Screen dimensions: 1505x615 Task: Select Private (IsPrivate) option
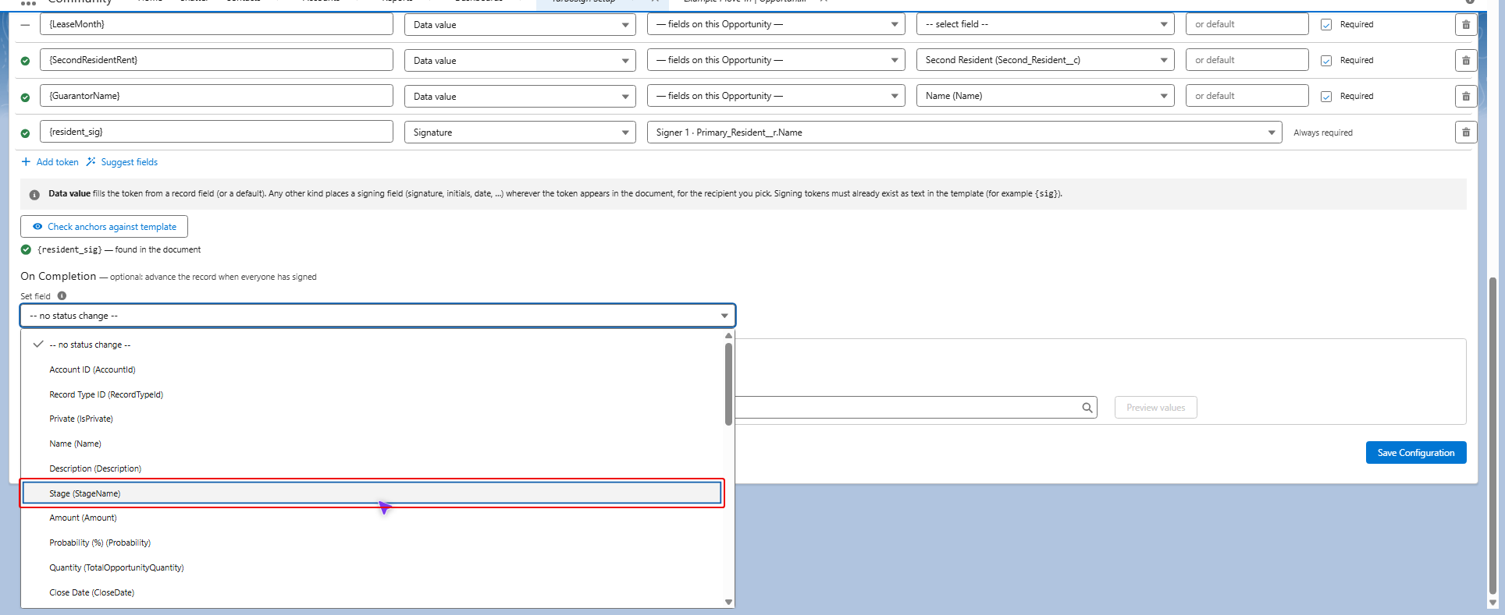point(372,419)
